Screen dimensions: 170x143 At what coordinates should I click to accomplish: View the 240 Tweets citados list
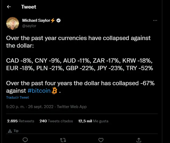pyautogui.click(x=56, y=121)
